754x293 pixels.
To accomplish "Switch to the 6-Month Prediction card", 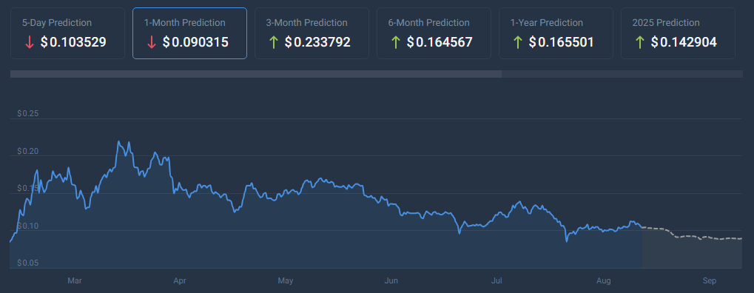I will (x=434, y=33).
